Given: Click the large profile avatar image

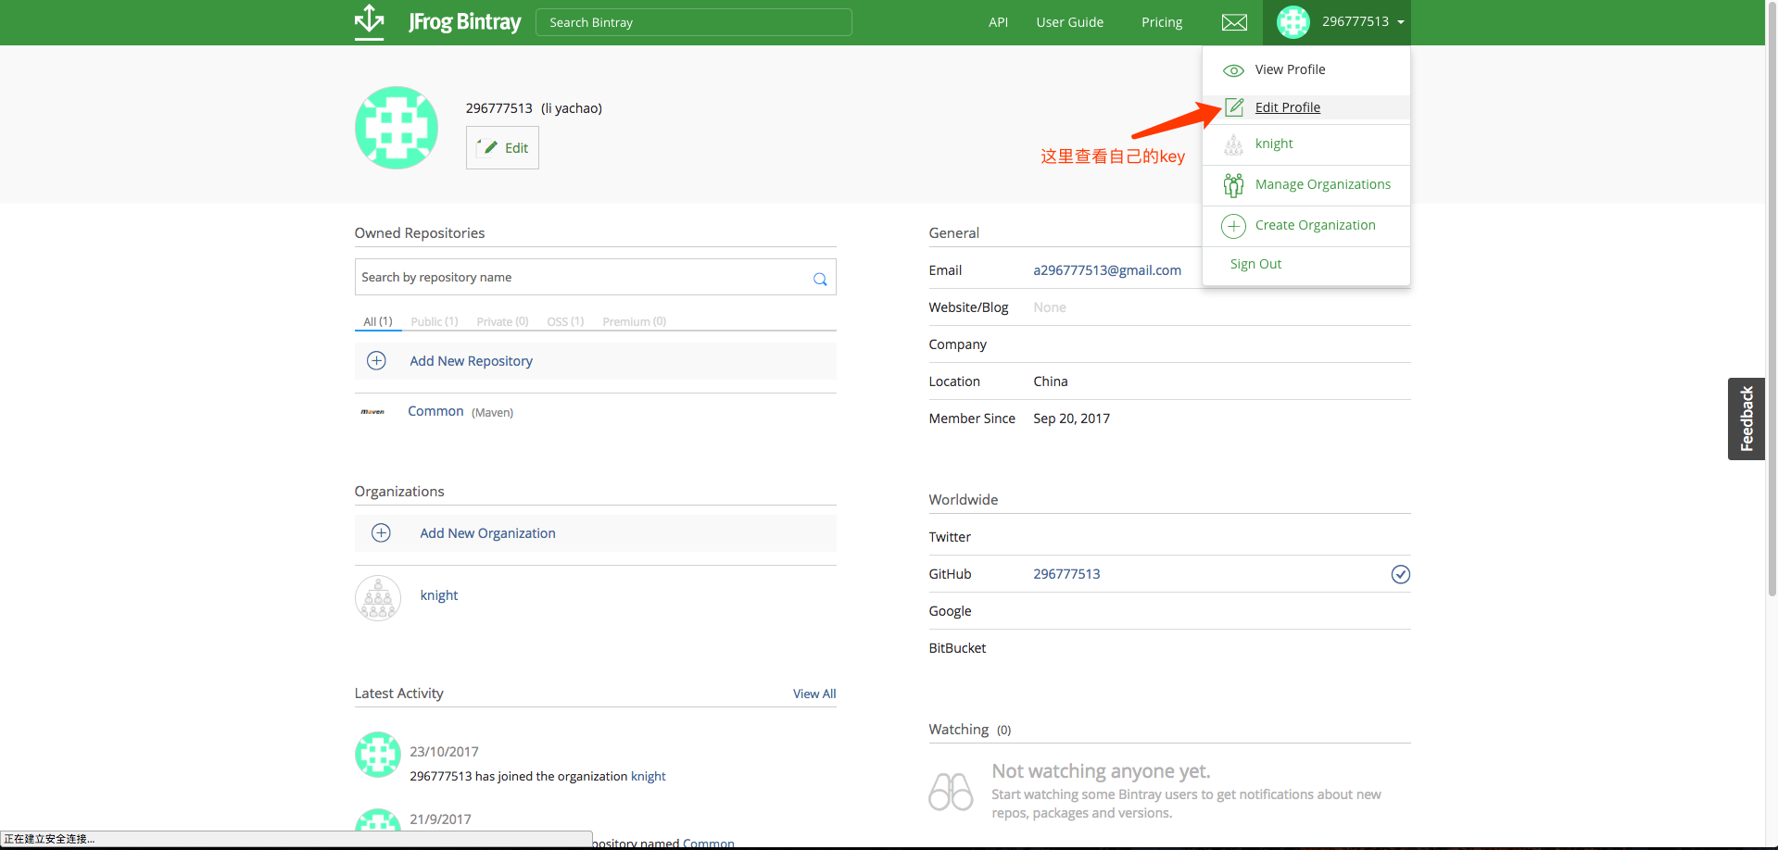Looking at the screenshot, I should (x=397, y=128).
